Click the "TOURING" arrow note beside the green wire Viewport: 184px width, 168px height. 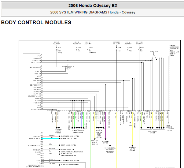[x=86, y=126]
